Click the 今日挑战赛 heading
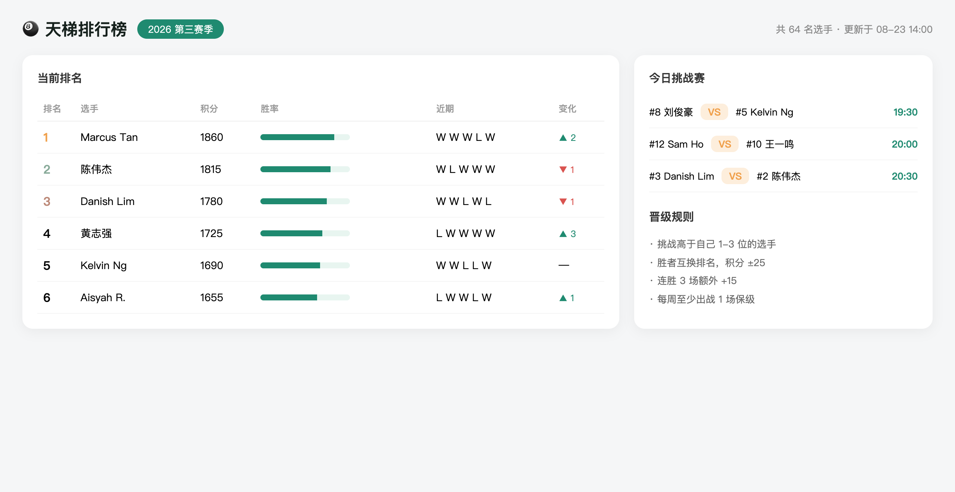Screen dimensions: 955x492 coord(677,78)
